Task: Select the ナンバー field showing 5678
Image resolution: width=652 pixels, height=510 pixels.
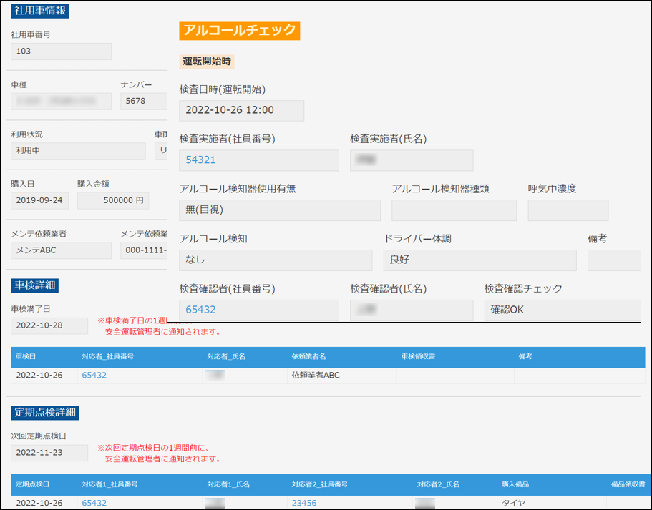Action: point(143,101)
